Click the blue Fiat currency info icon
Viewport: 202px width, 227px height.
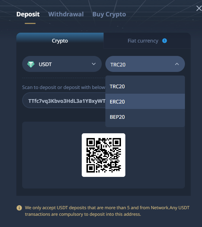(x=165, y=41)
